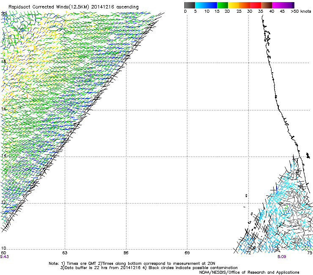Click the NOAA/NESDIS credit line
313x275 pixels.
point(249,272)
